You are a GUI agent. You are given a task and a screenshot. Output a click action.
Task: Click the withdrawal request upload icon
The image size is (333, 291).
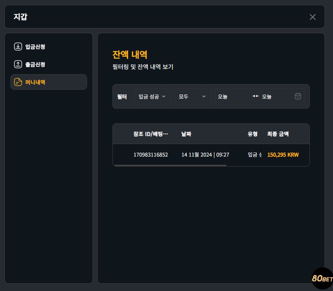pos(18,64)
